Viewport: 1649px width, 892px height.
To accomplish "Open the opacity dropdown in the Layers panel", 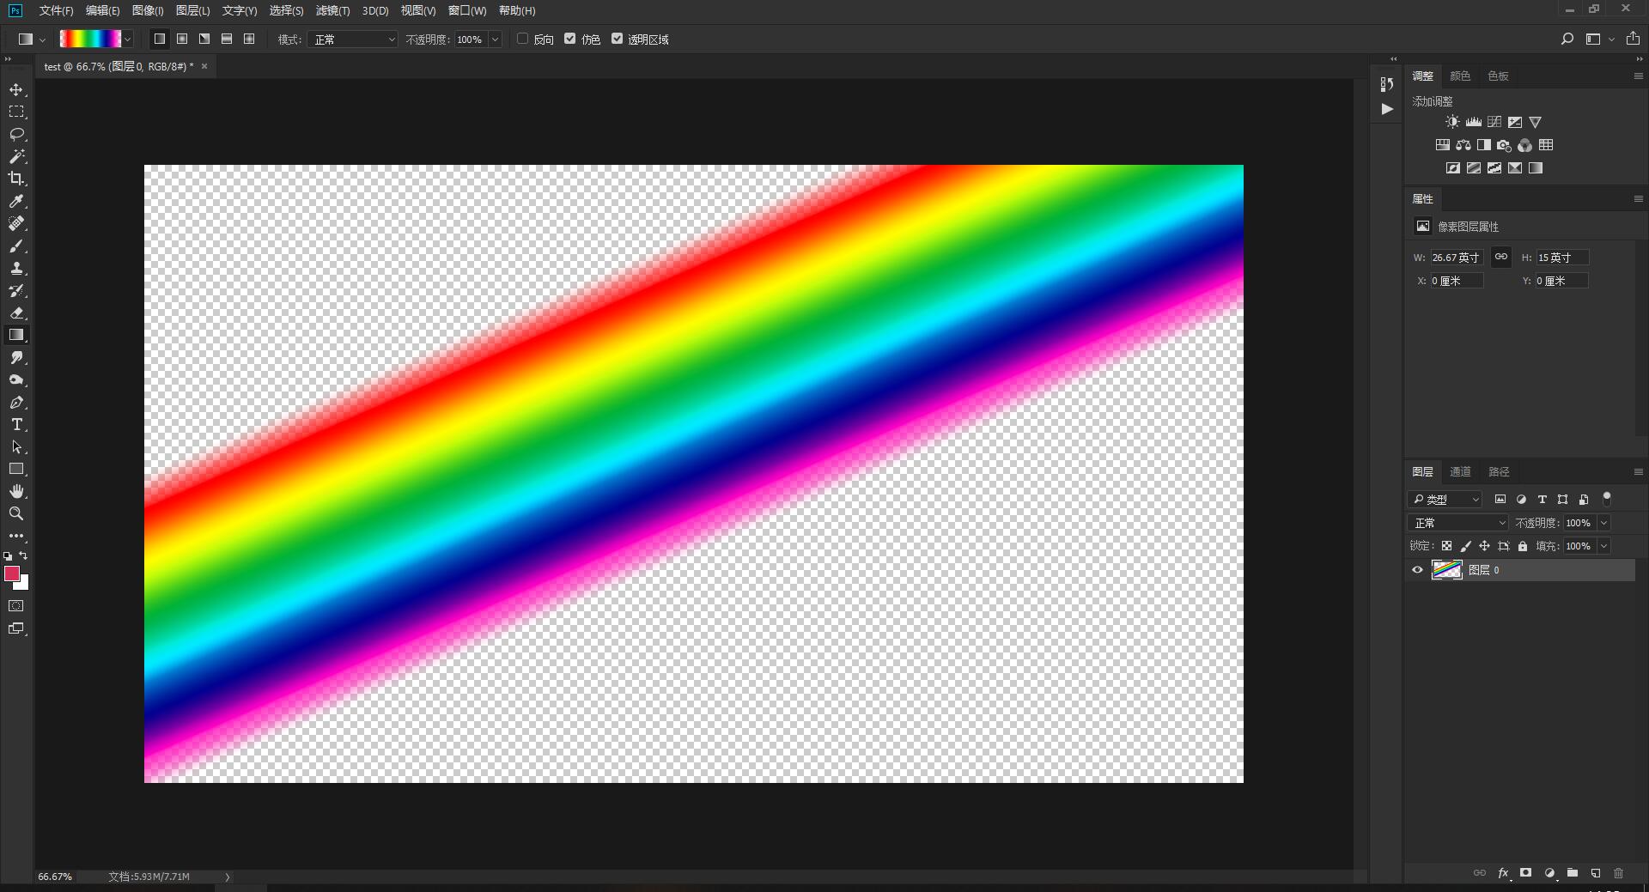I will pos(1604,522).
